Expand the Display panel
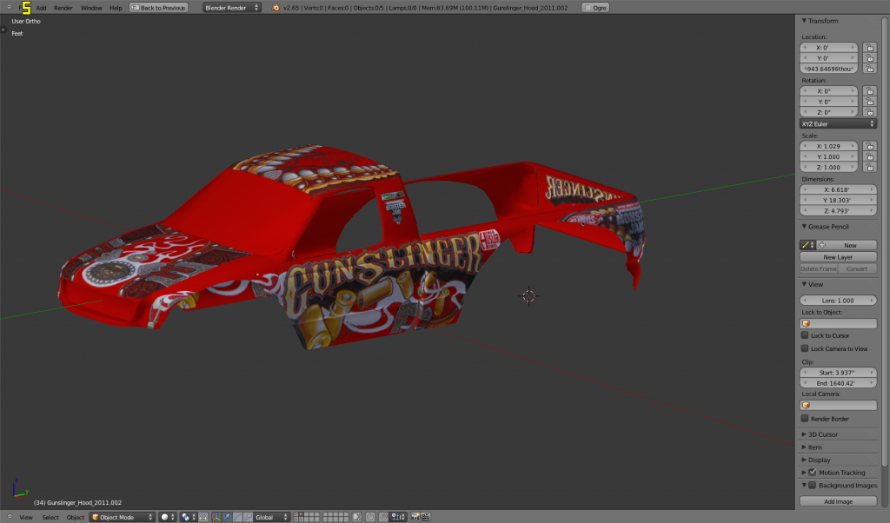890x523 pixels. click(804, 460)
